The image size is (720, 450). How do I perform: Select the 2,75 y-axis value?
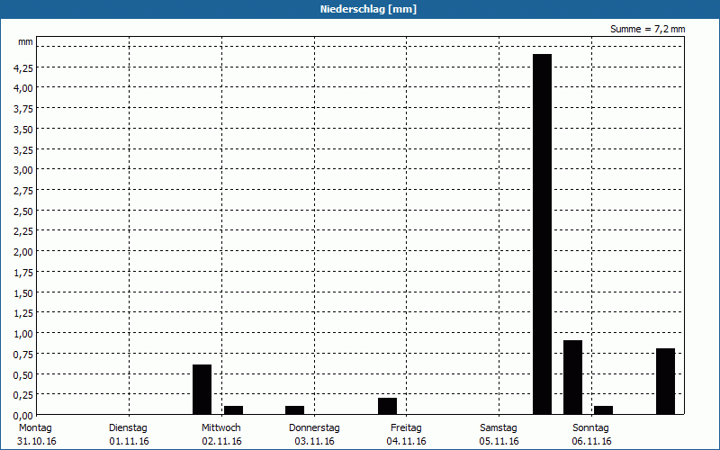(x=23, y=191)
